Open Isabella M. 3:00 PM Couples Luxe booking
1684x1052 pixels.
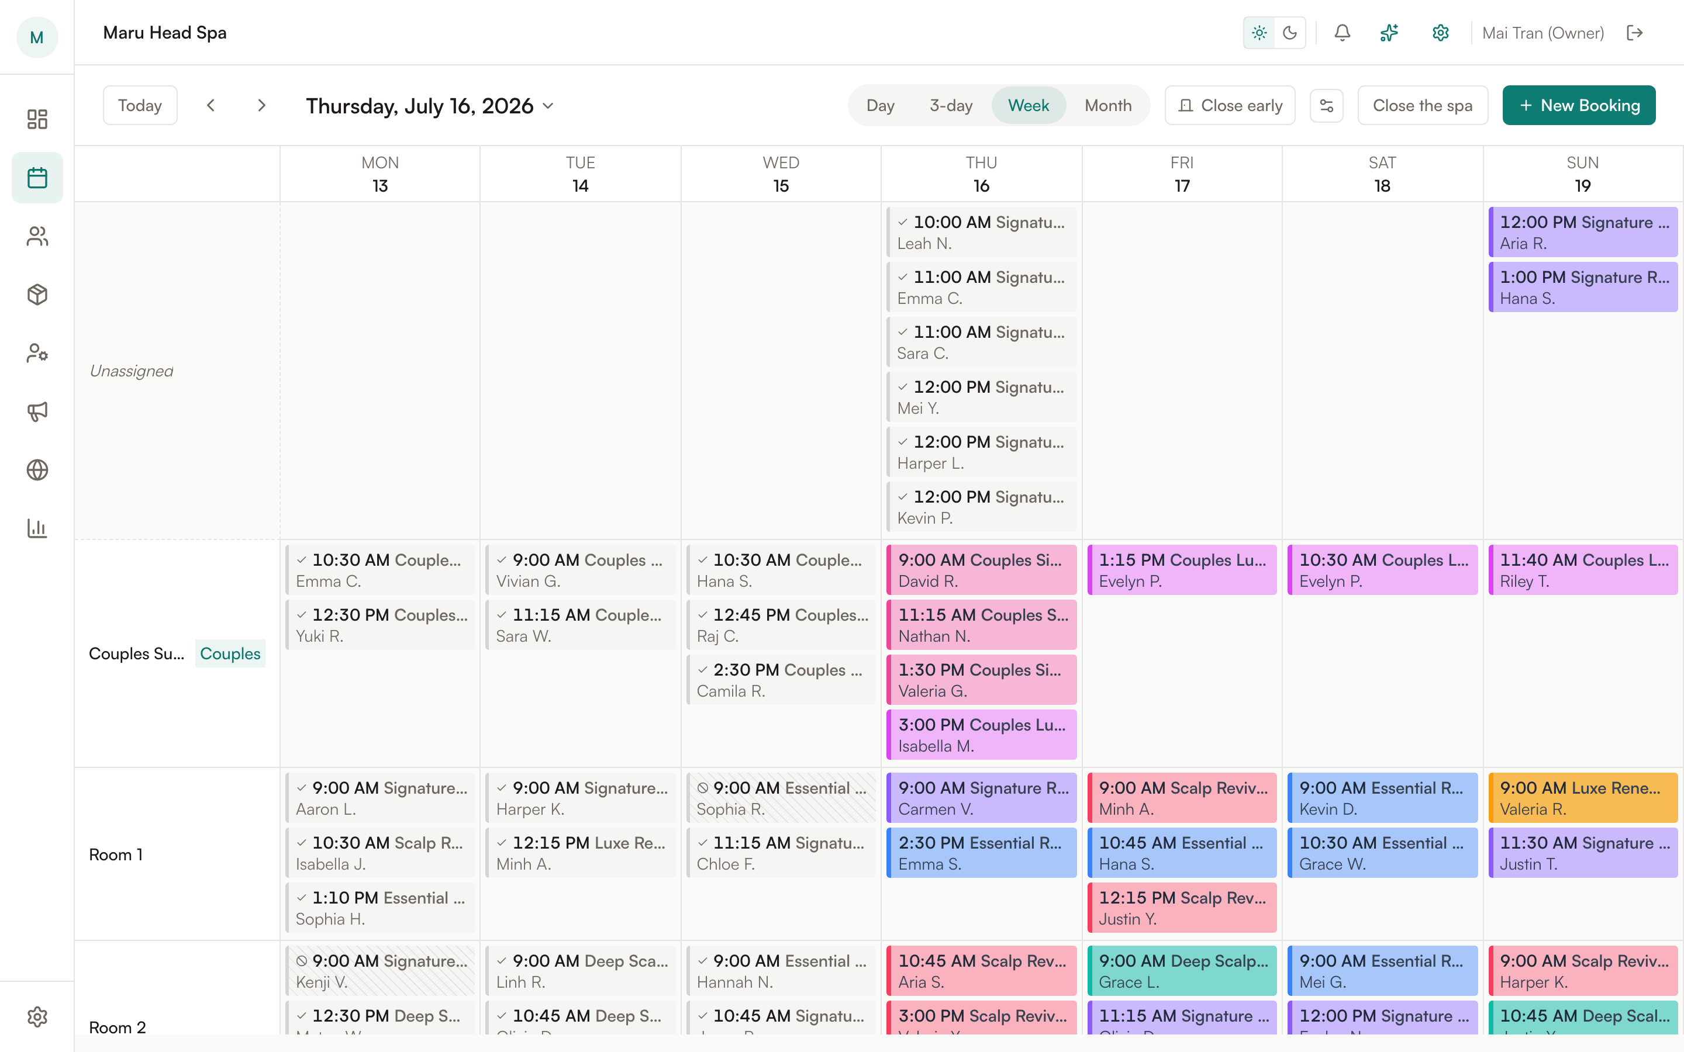click(981, 735)
